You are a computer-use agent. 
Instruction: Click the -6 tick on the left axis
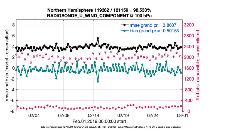pyautogui.click(x=12, y=101)
